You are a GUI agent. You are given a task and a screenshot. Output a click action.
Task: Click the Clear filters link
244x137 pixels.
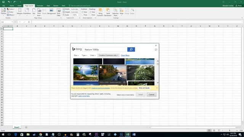click(125, 55)
